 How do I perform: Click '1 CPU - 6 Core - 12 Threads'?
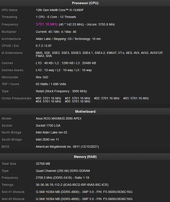point(56,17)
